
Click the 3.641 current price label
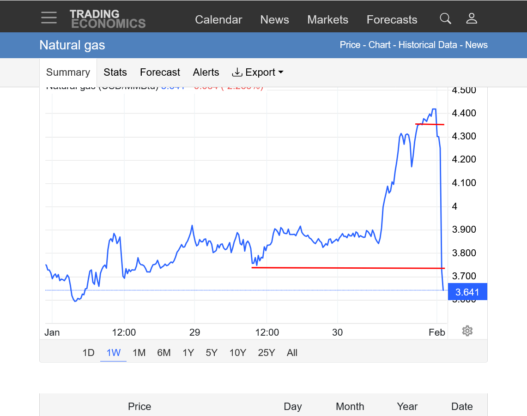(x=467, y=292)
